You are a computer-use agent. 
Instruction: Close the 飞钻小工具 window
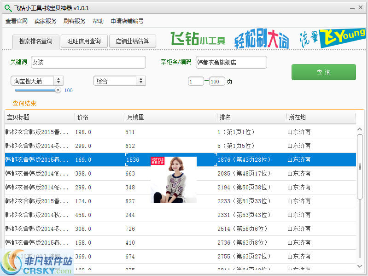361,7
